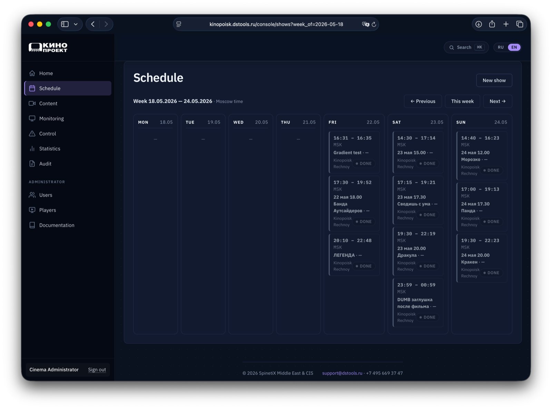The height and width of the screenshot is (409, 552).
Task: Click the Content camera icon
Action: click(x=32, y=103)
